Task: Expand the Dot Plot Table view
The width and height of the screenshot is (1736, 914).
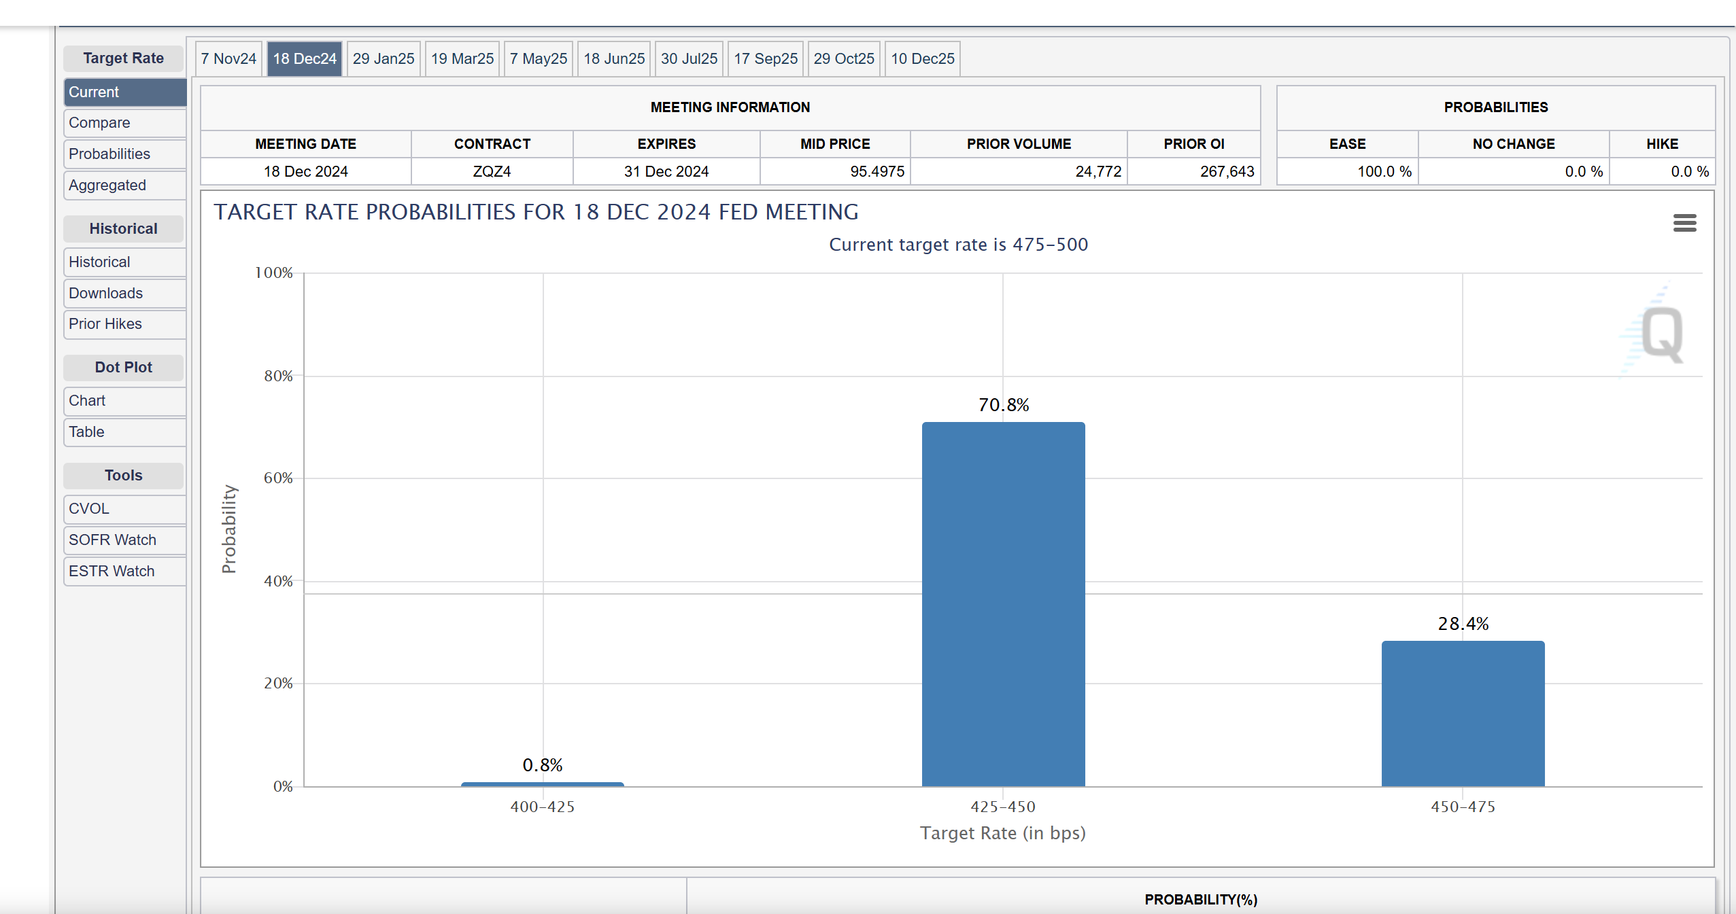Action: point(87,432)
